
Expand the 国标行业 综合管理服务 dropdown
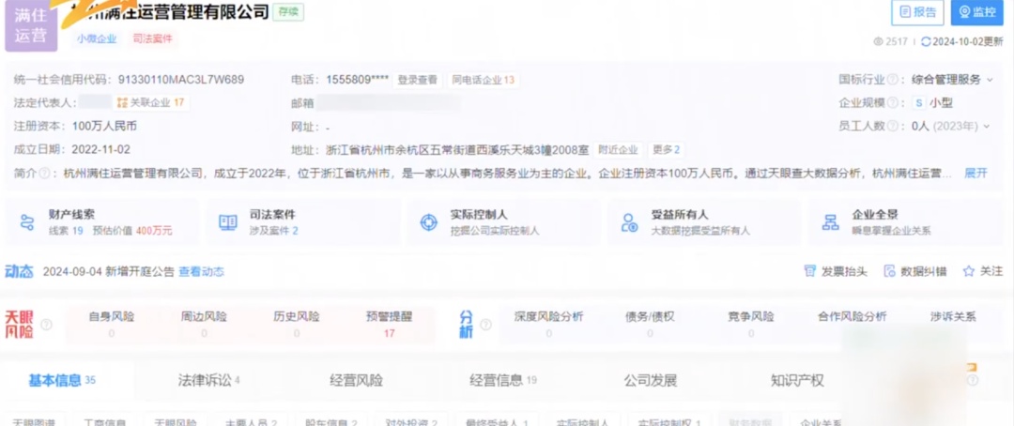990,80
